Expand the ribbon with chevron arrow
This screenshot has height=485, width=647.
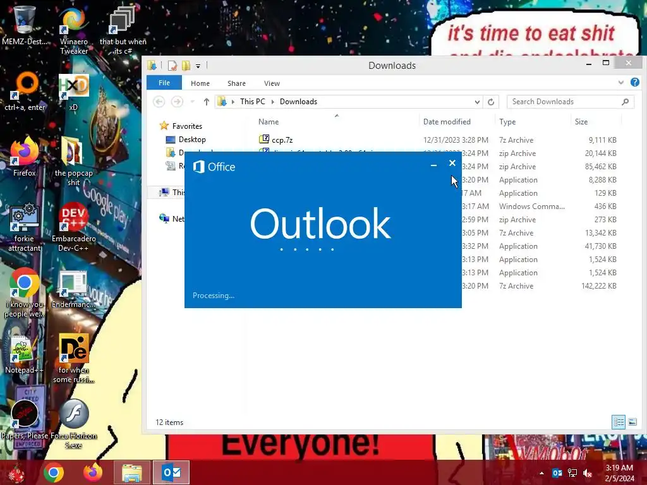click(x=620, y=83)
